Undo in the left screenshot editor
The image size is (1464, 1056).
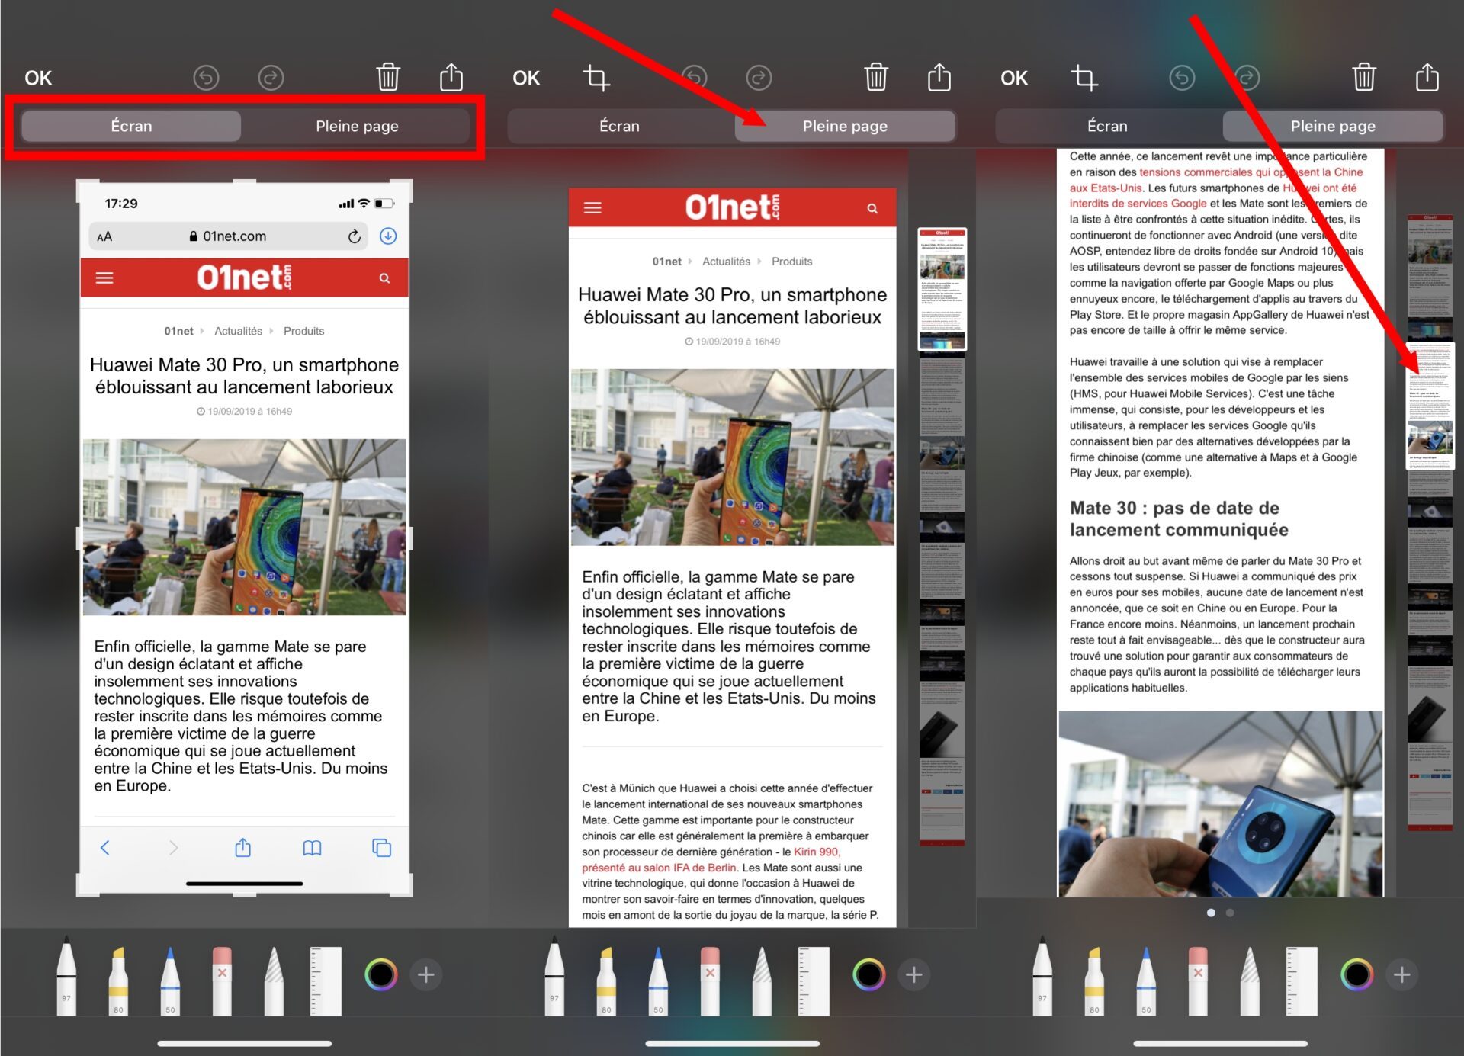tap(206, 78)
